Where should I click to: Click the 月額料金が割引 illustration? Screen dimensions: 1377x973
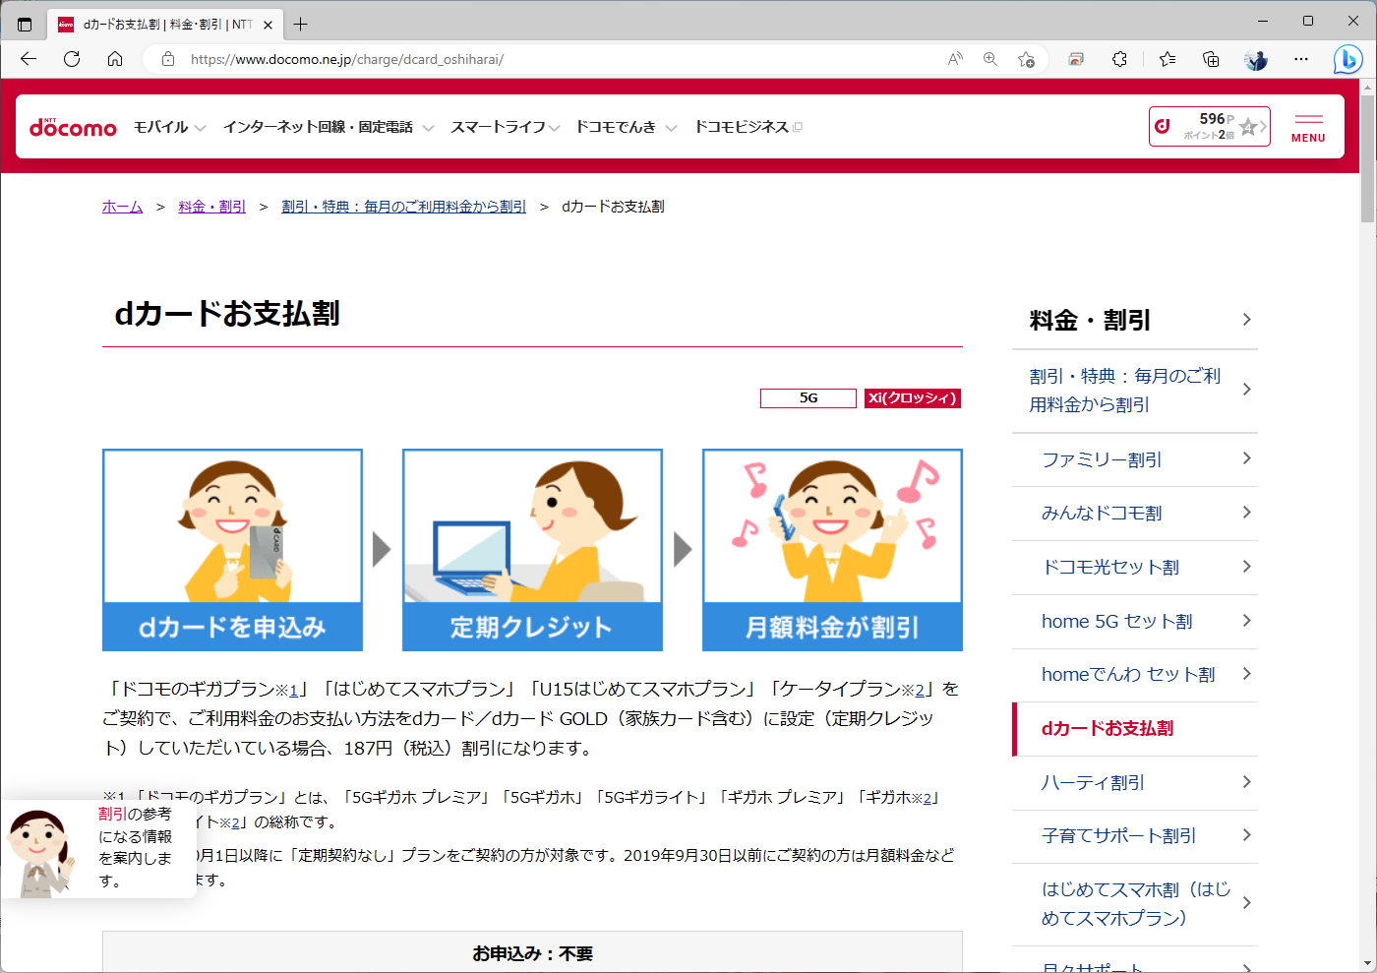832,550
